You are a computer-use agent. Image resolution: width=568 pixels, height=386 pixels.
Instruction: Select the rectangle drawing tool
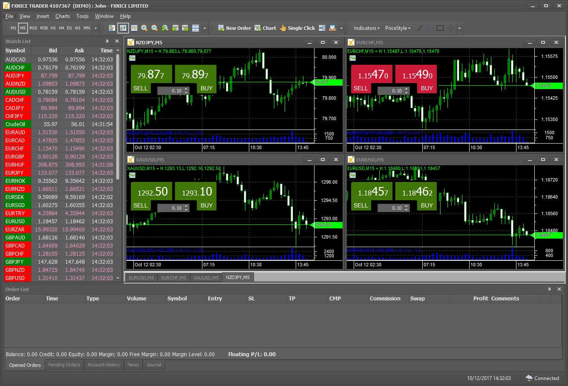pyautogui.click(x=440, y=28)
